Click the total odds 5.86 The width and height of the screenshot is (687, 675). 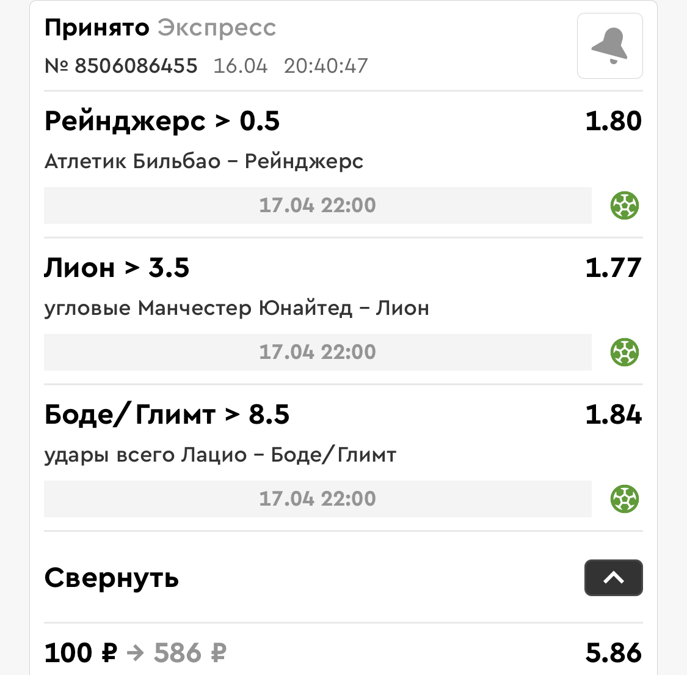(613, 652)
